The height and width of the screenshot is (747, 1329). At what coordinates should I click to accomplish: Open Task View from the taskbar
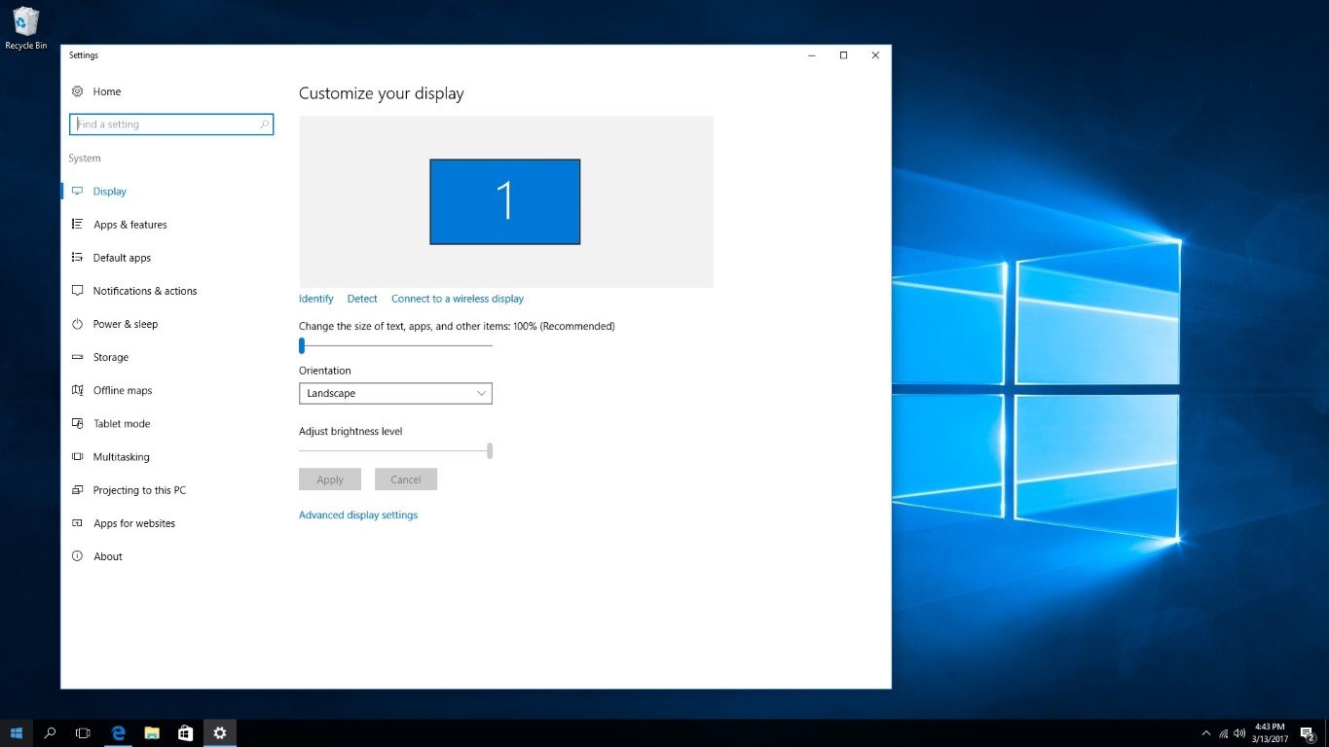84,733
